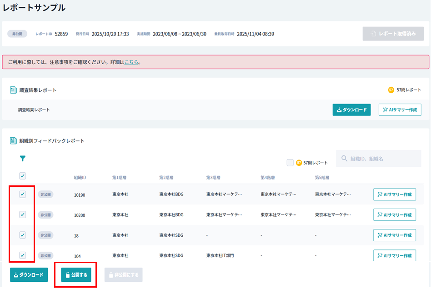The height and width of the screenshot is (289, 431).
Task: Click the period 2023/06/08 ~ 2023/06/30
Action: point(180,34)
